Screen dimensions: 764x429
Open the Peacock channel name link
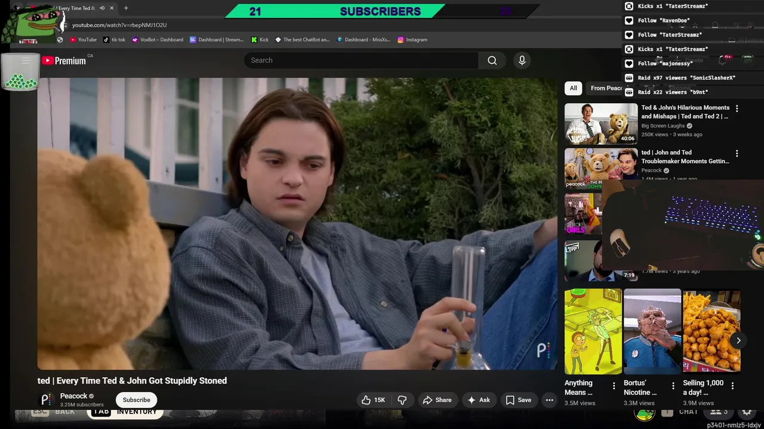pos(74,396)
